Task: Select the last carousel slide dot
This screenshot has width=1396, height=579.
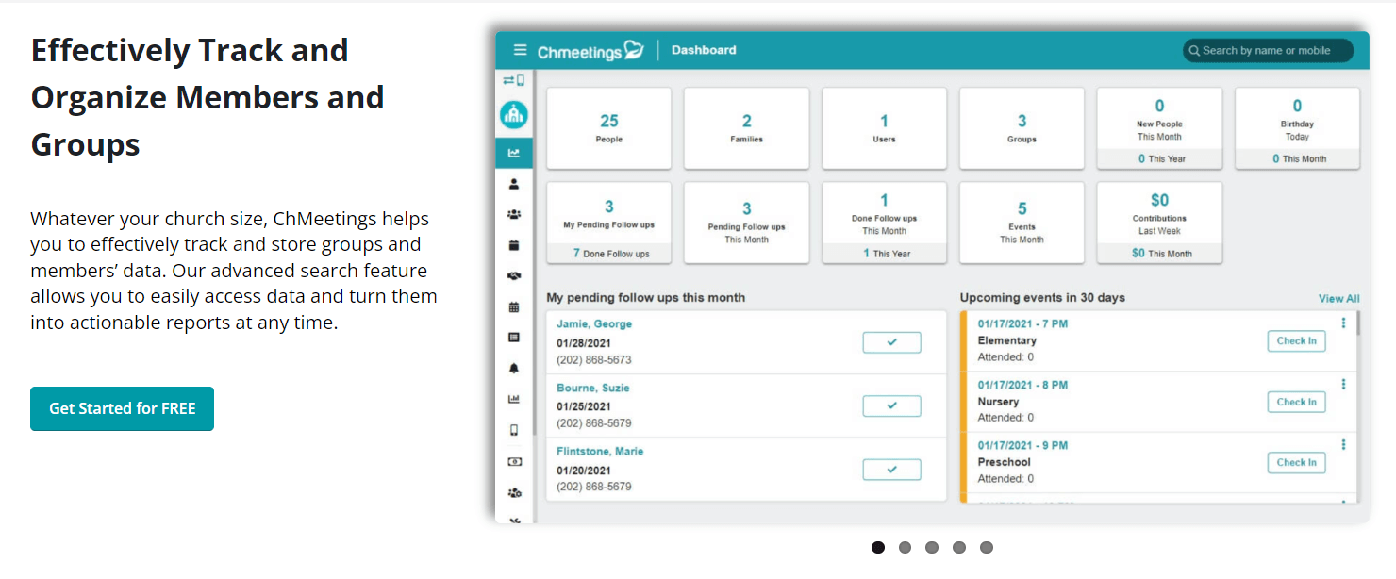Action: (987, 547)
